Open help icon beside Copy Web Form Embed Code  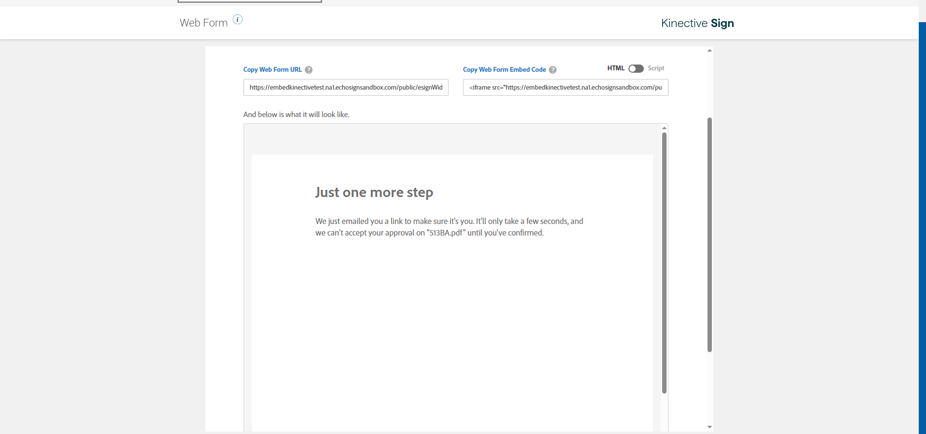click(553, 70)
